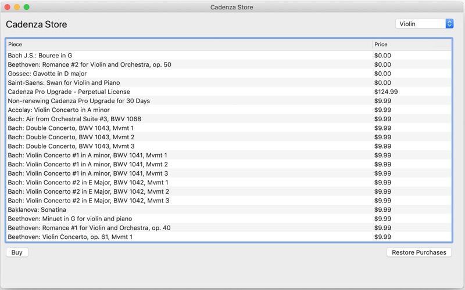Click $0.00 price of Bach Bouree in G
The image size is (465, 290).
tap(382, 55)
